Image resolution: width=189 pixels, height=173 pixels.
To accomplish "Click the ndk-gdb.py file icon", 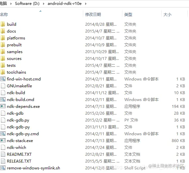I will tap(3, 120).
